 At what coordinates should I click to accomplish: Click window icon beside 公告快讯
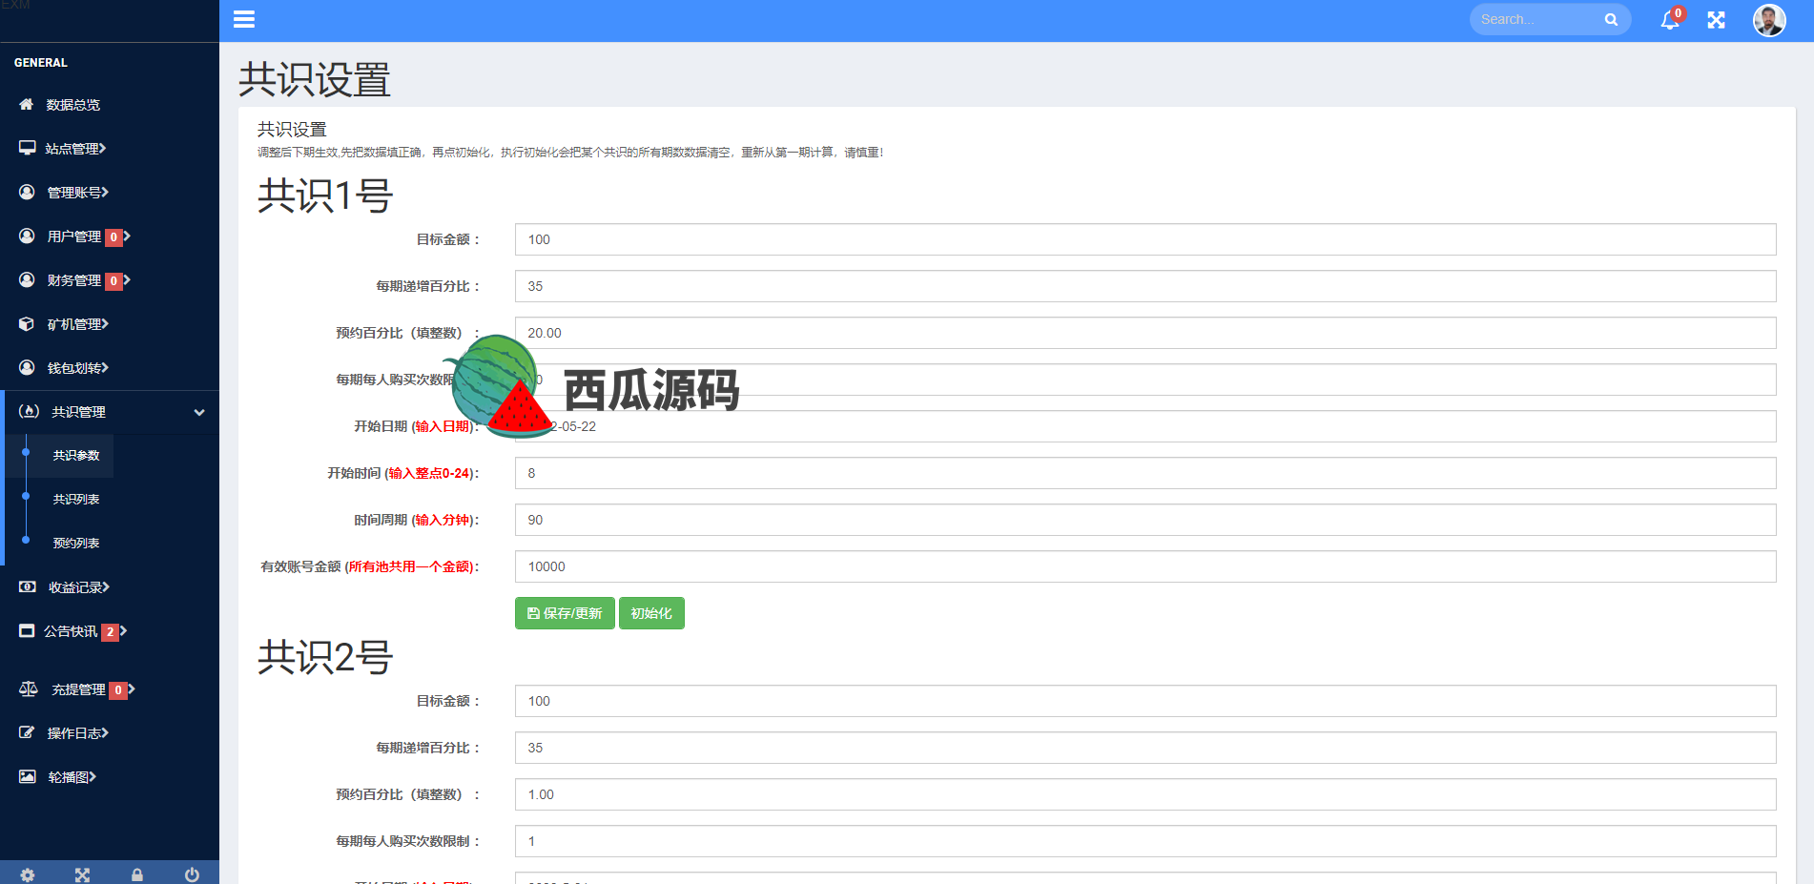coord(27,630)
